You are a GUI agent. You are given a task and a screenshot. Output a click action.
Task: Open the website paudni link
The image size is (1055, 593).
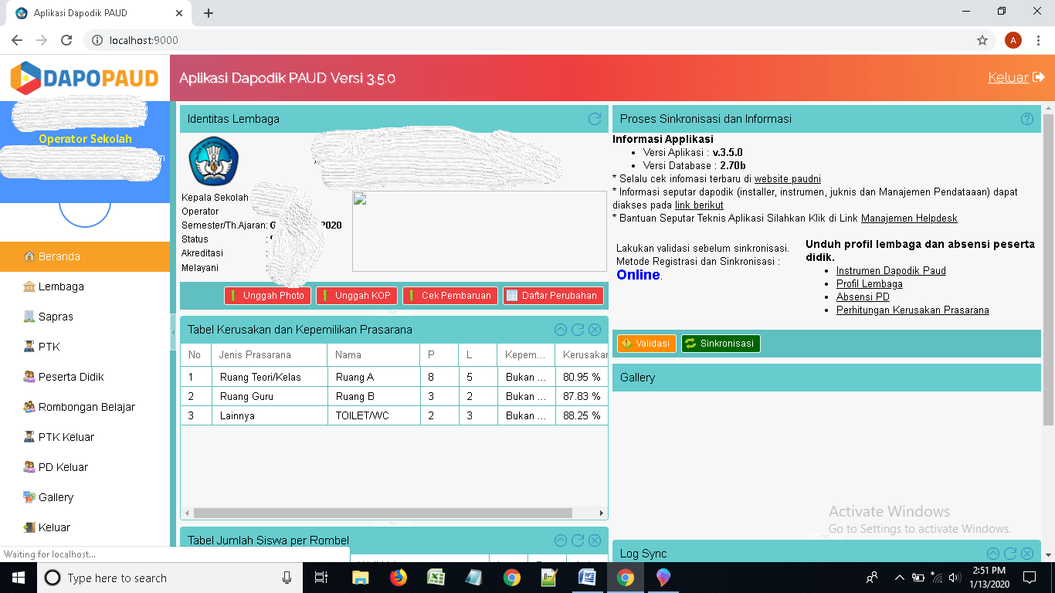click(x=788, y=179)
